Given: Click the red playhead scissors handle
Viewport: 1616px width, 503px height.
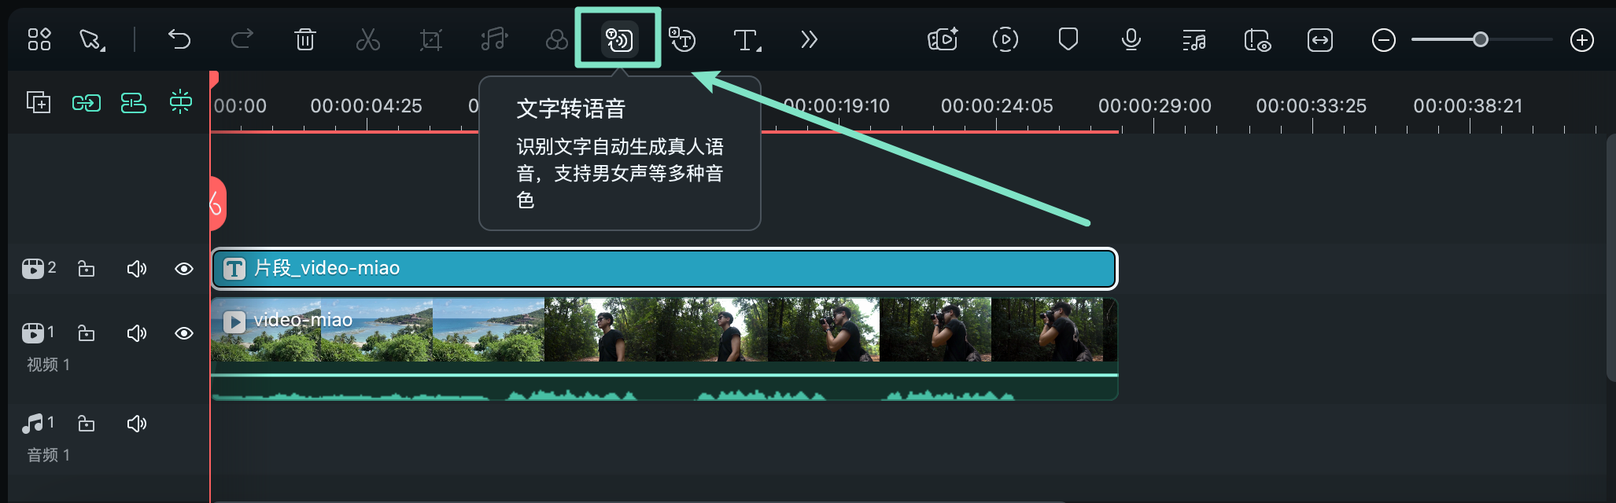Looking at the screenshot, I should tap(217, 204).
